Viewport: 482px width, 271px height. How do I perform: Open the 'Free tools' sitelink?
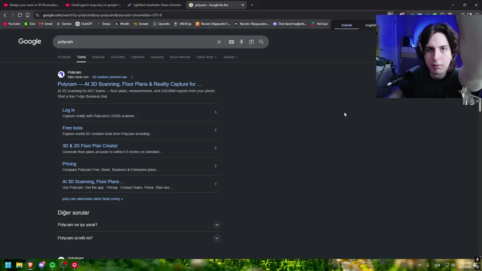72,128
